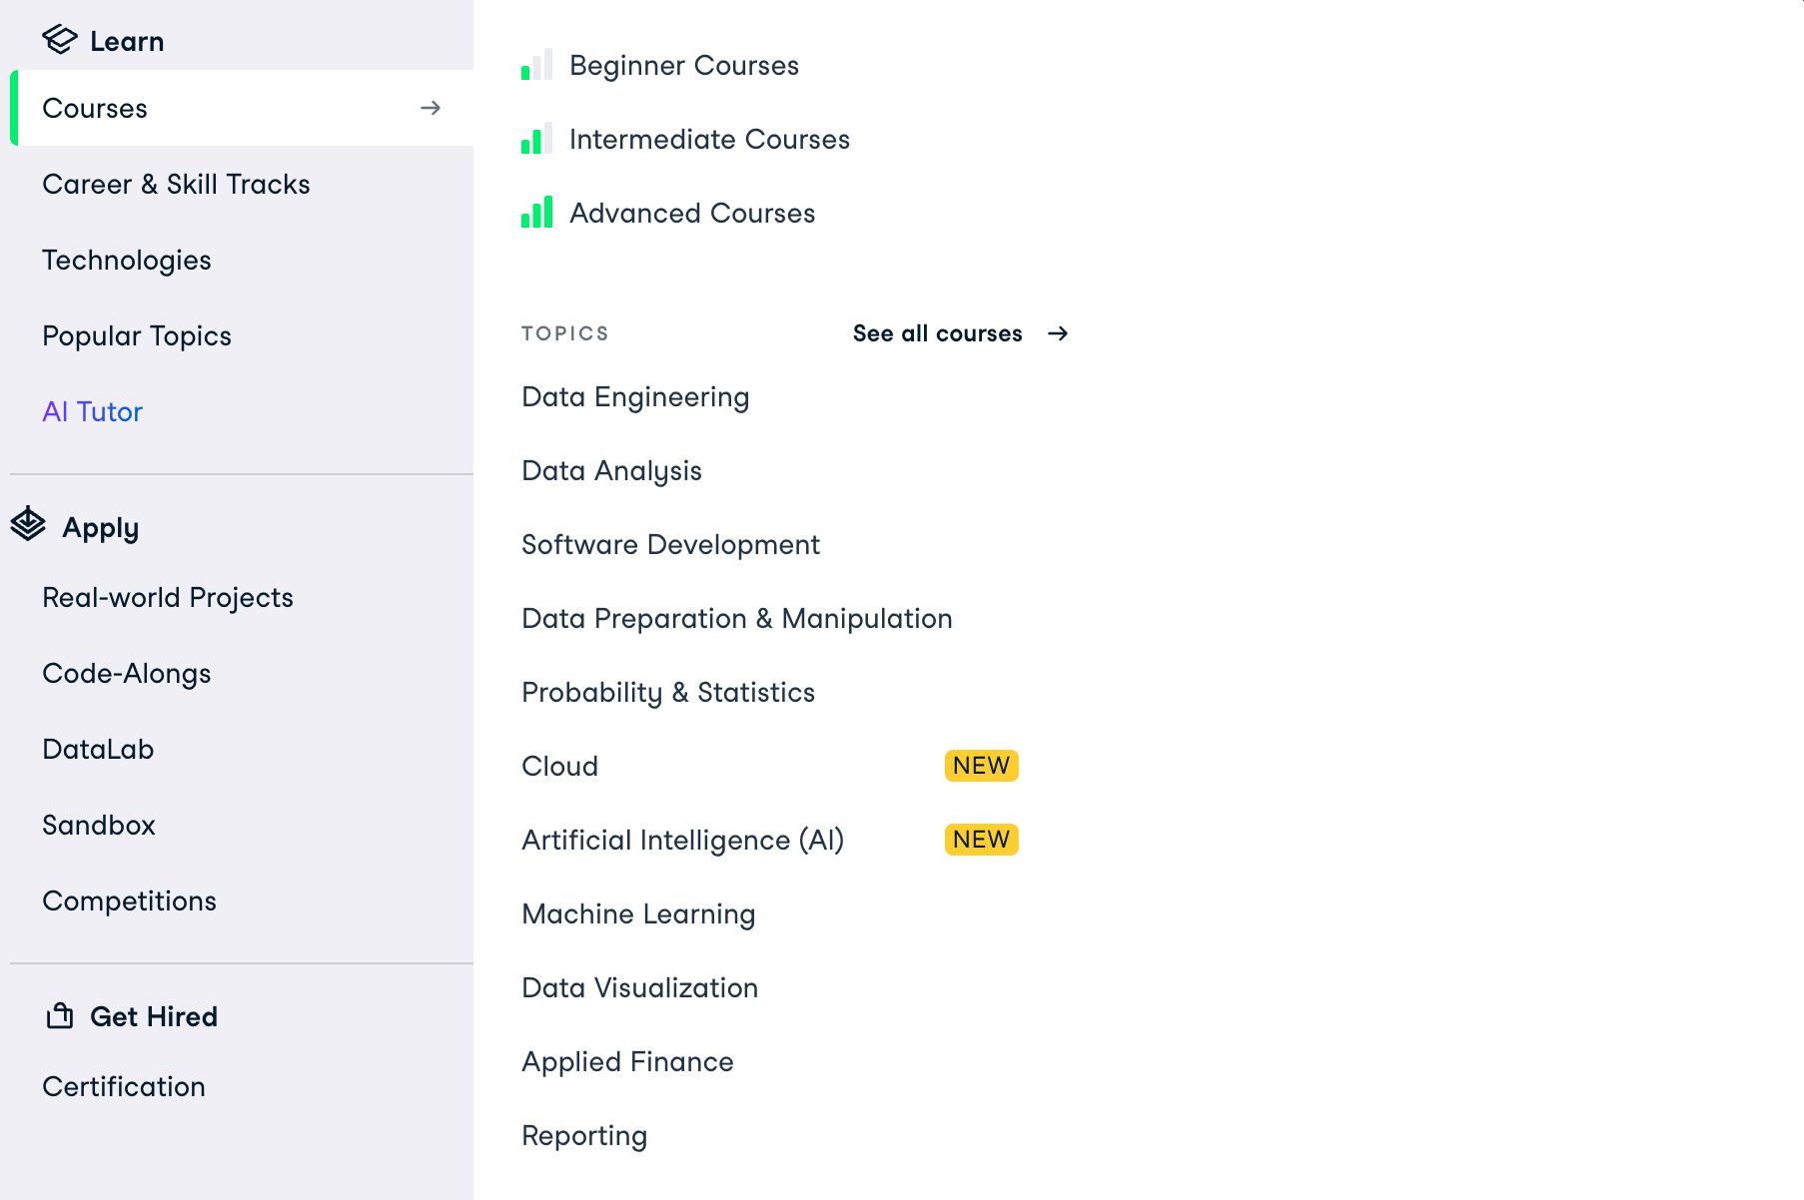Open the Cloud topic
Screen dimensions: 1804x1200
pyautogui.click(x=559, y=767)
